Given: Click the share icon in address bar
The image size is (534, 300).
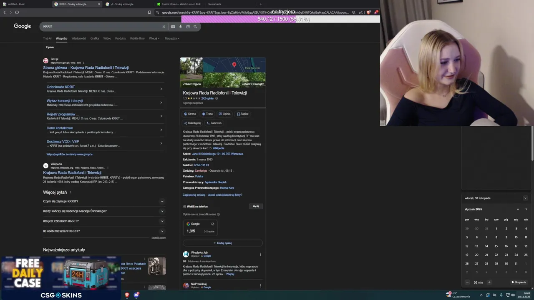Looking at the screenshot, I should 361,12.
